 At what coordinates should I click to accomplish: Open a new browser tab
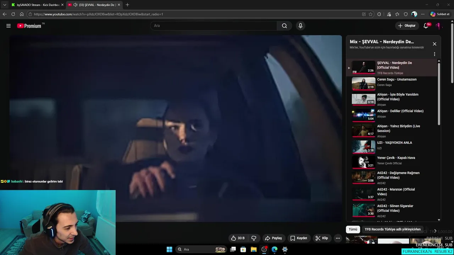coord(127,5)
